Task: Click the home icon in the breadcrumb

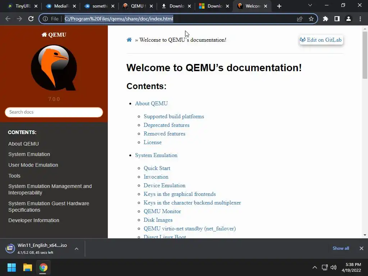Action: point(129,40)
